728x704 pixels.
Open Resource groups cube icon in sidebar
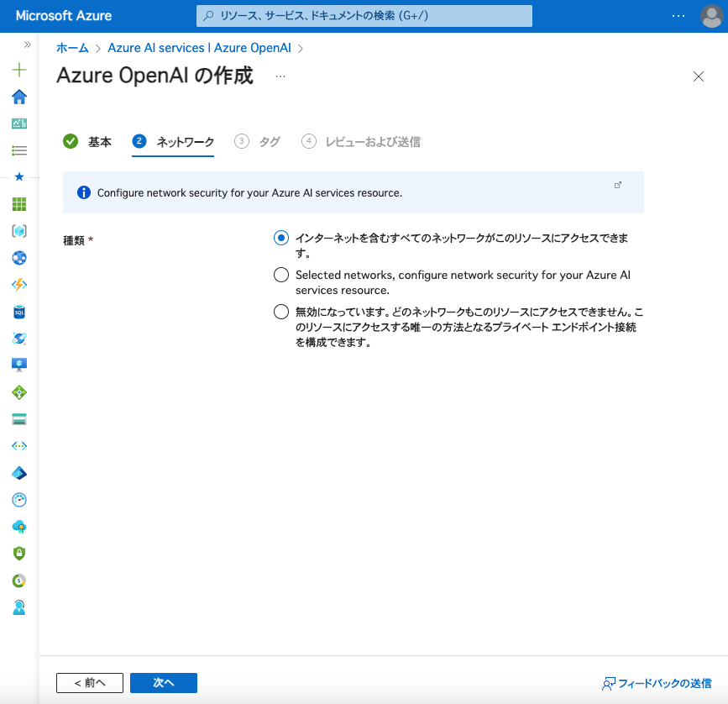(x=19, y=231)
